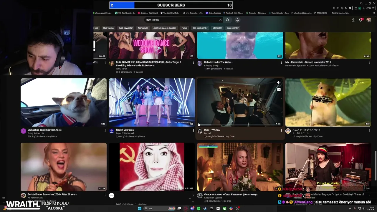Select the Evcil hayvanlar filter chip

point(126,28)
